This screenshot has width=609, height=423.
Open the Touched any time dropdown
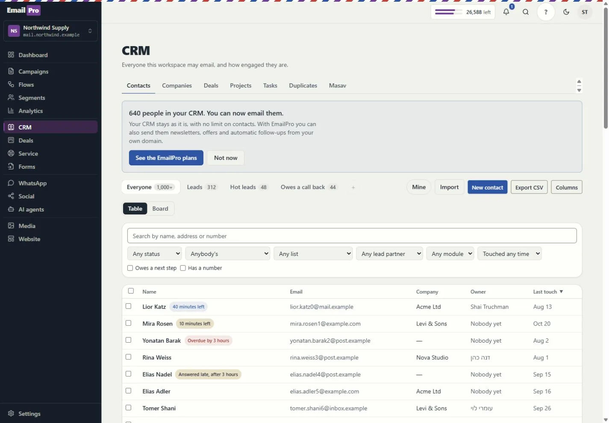509,254
